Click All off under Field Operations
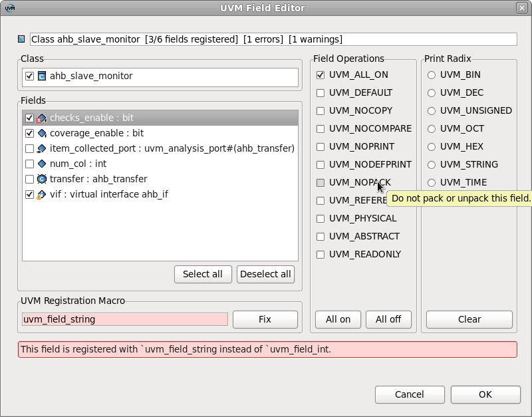The image size is (532, 417). 388,319
